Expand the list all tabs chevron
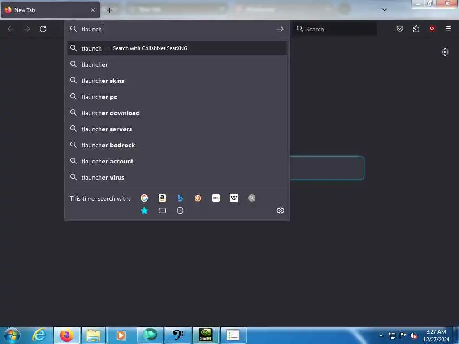The width and height of the screenshot is (459, 344). click(385, 10)
